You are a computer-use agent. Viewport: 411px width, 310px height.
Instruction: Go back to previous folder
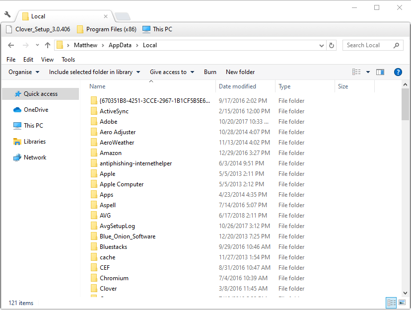11,45
